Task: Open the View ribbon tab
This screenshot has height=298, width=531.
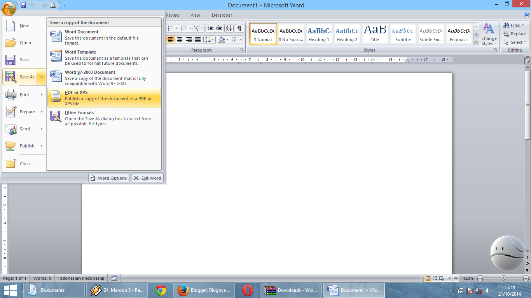Action: [x=195, y=15]
